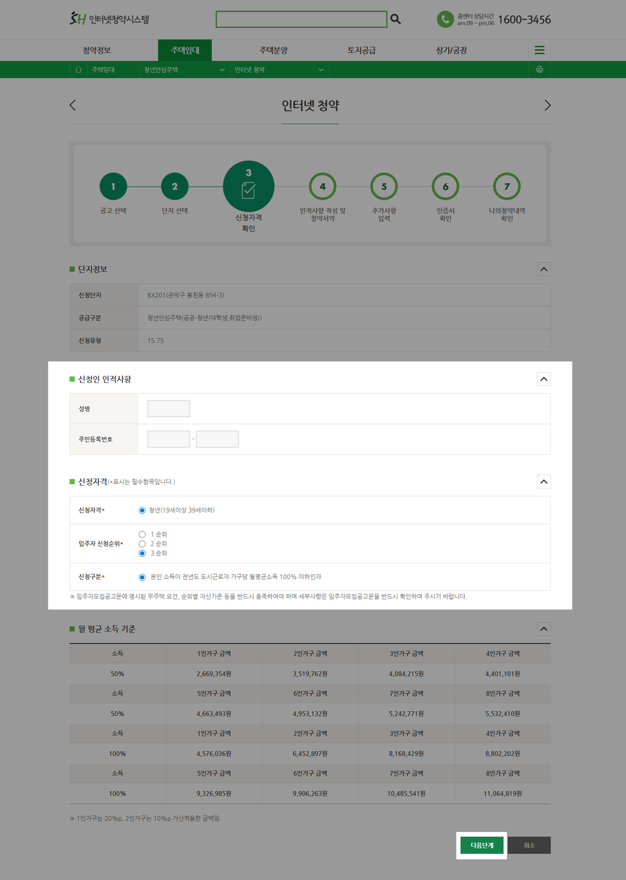Click the printer icon
626x880 pixels.
coord(539,70)
